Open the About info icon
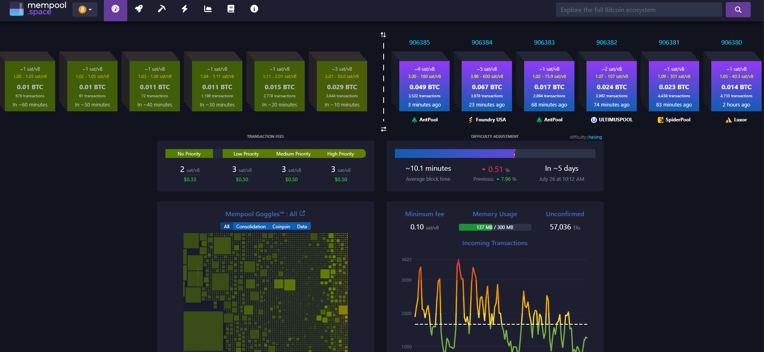Screen dimensions: 764x352 254,9
